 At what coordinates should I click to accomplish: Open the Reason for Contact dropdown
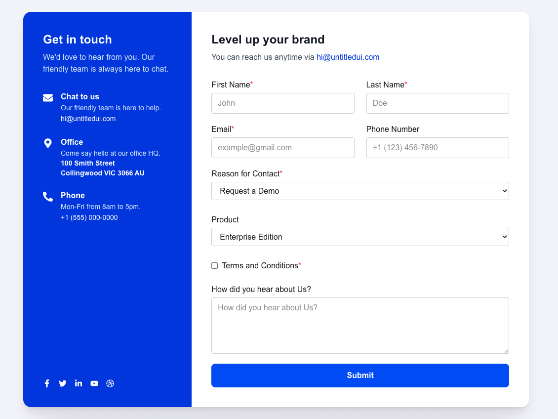pos(360,191)
